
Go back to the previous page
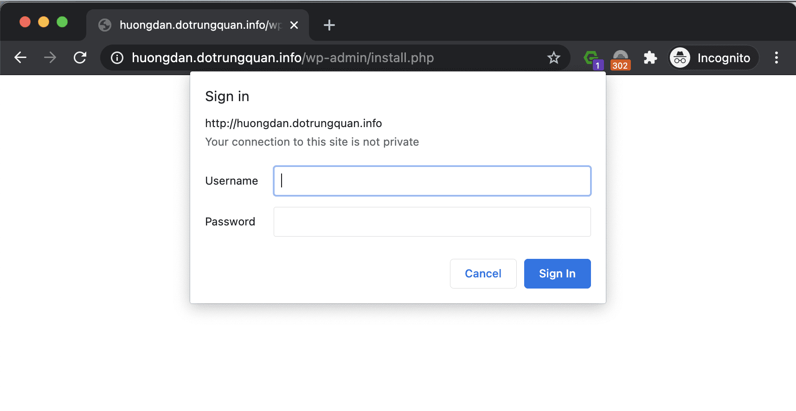tap(20, 58)
